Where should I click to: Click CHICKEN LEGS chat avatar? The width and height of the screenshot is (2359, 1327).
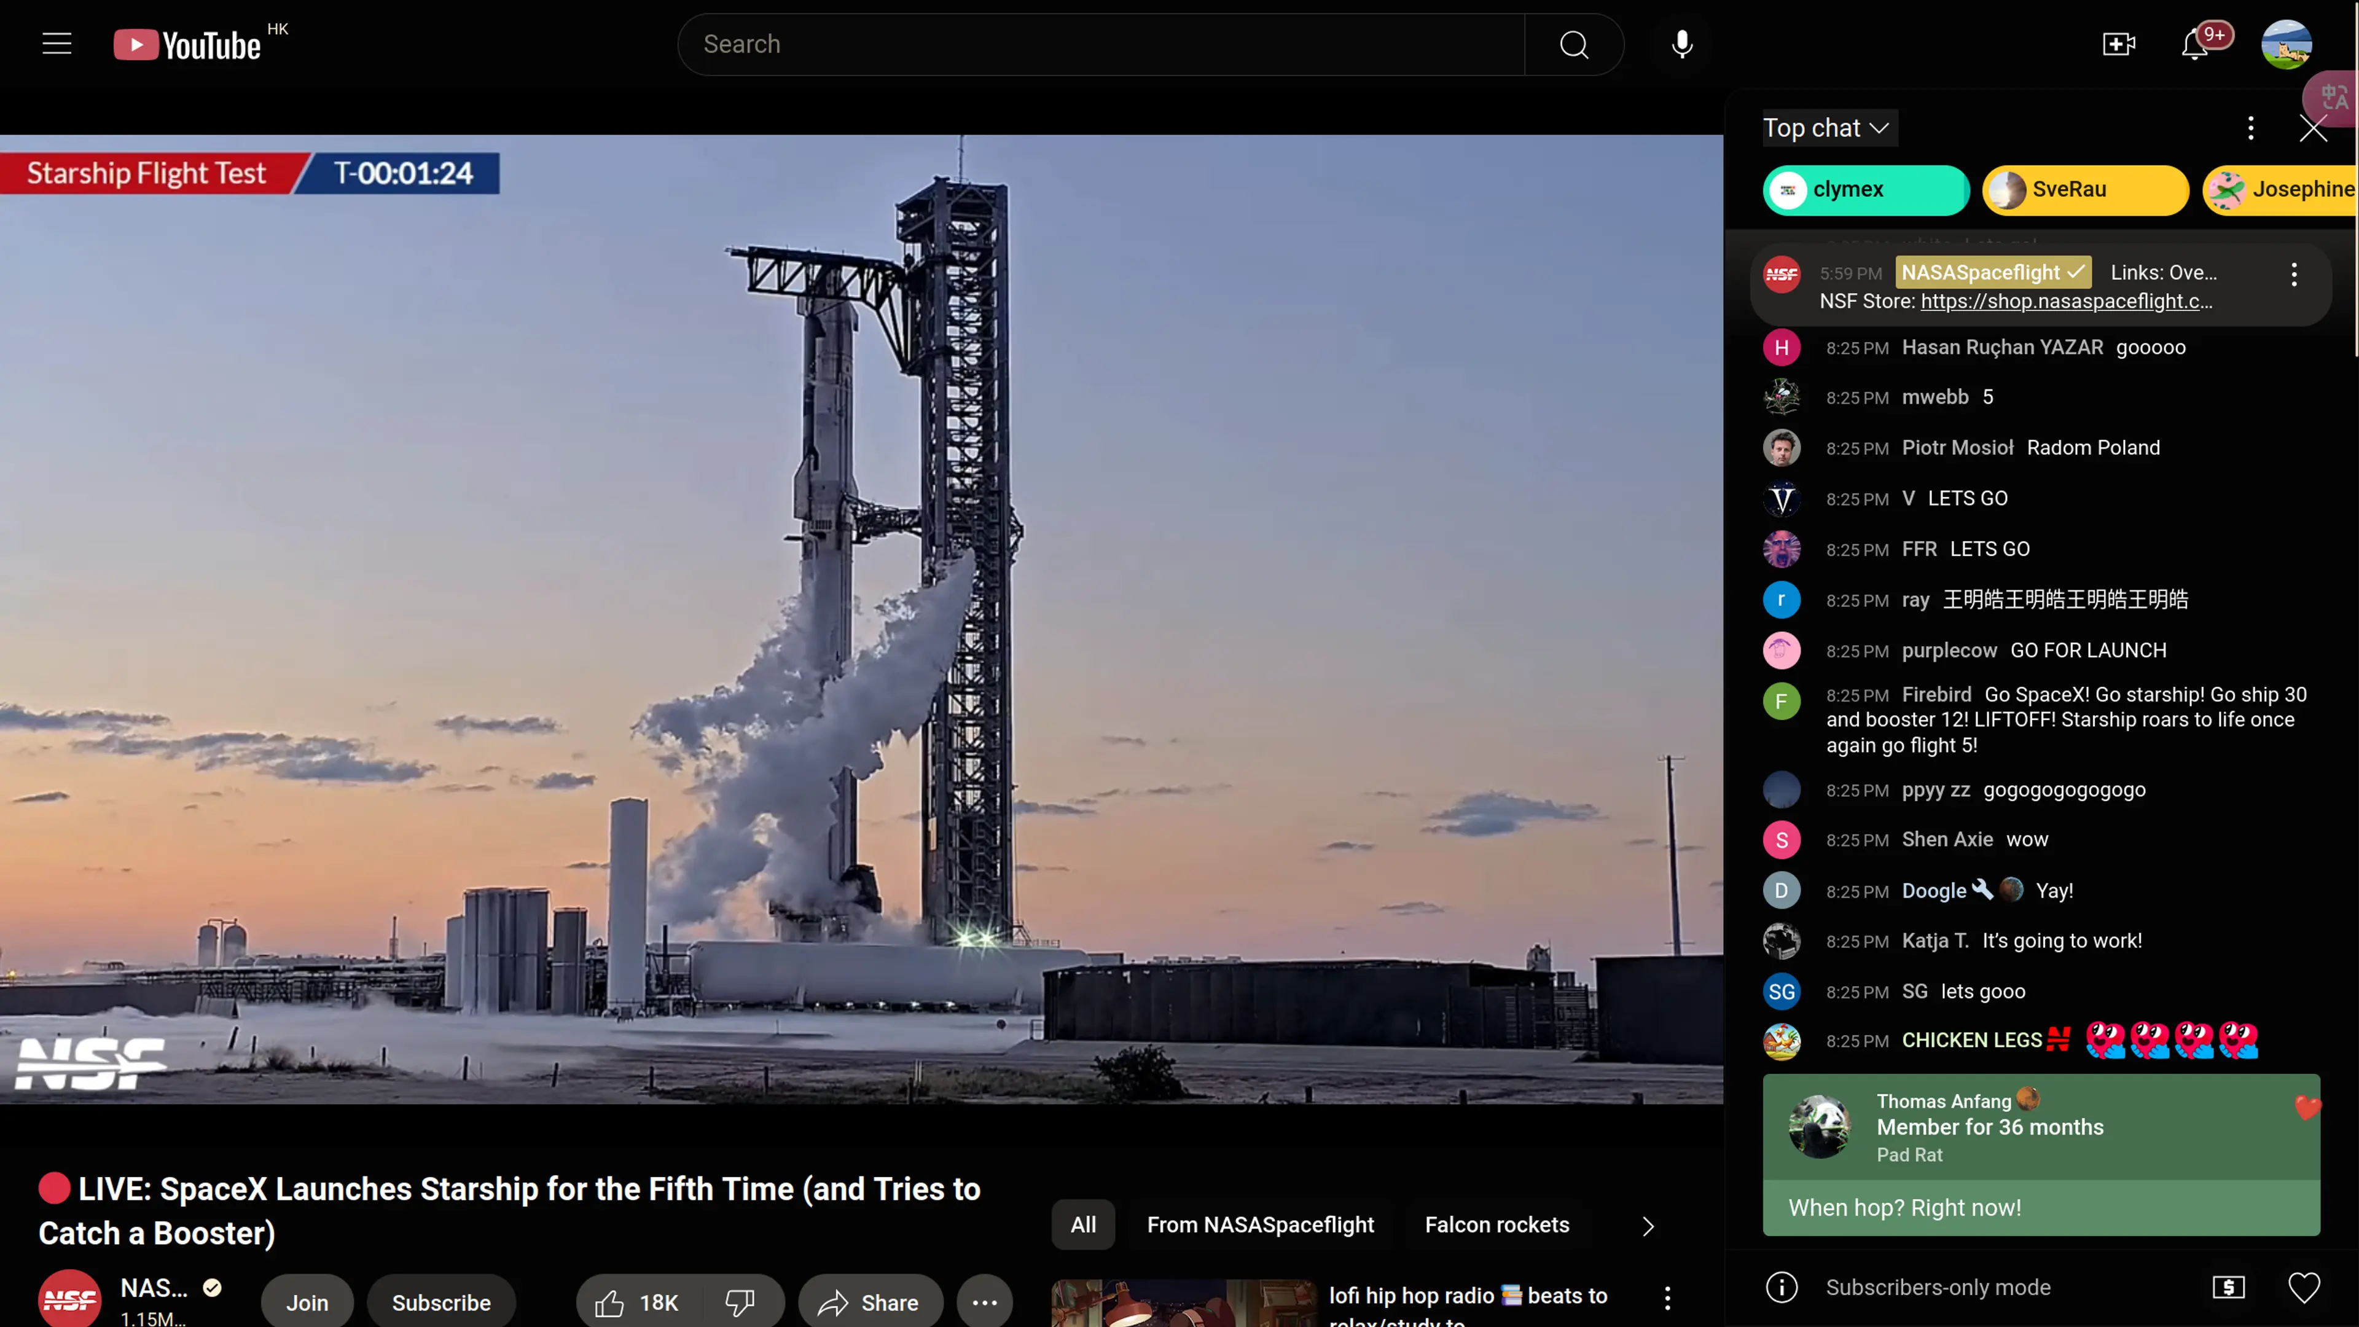pos(1781,1041)
